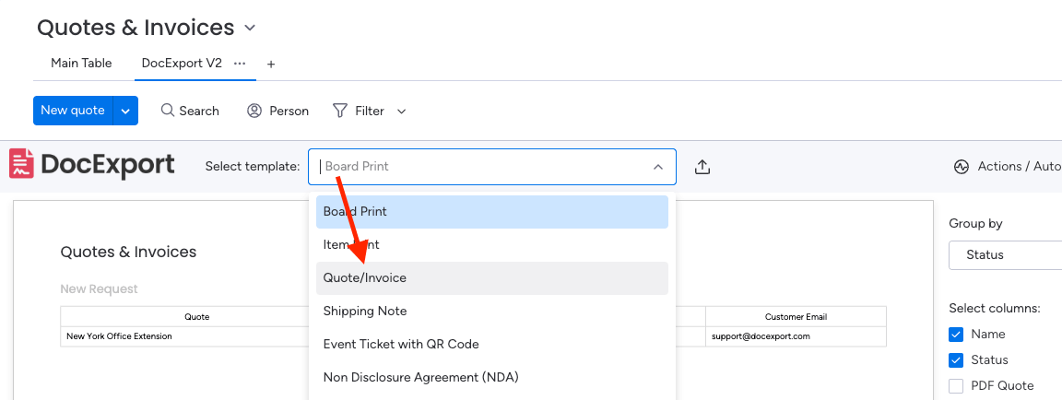Uncheck the Status column checkbox
Image resolution: width=1062 pixels, height=400 pixels.
point(956,360)
